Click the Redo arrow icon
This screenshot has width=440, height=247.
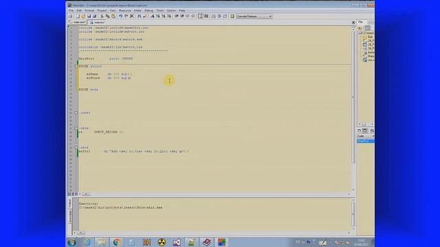tap(126, 16)
